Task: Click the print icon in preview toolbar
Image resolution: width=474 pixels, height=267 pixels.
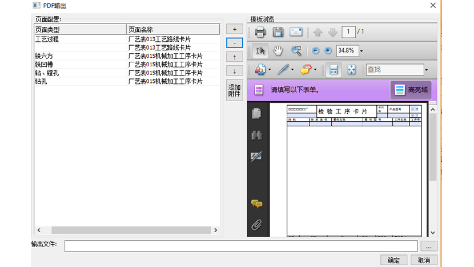Action: click(x=260, y=32)
